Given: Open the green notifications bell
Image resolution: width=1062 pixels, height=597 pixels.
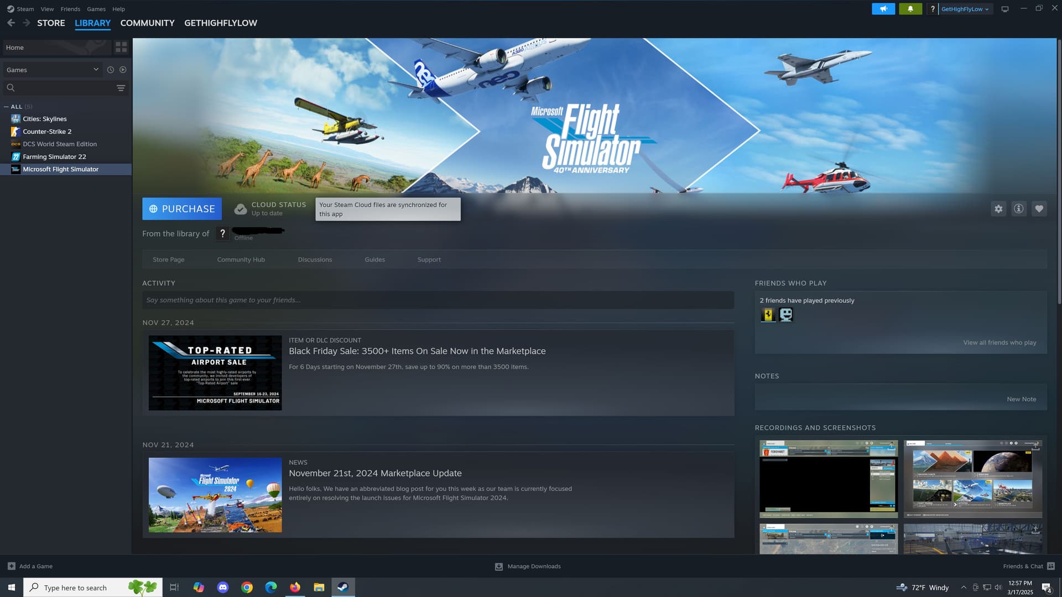Looking at the screenshot, I should (910, 9).
